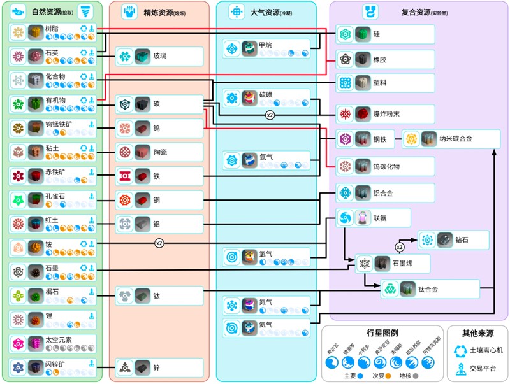Select the 太空元素 astronium cube icon
The height and width of the screenshot is (384, 510).
tap(35, 343)
